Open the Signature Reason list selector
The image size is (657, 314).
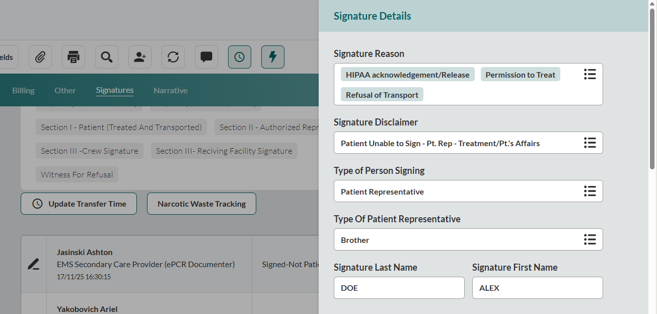tap(590, 75)
